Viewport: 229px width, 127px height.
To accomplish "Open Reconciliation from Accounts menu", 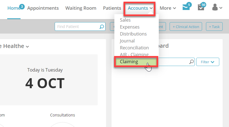I will point(134,48).
